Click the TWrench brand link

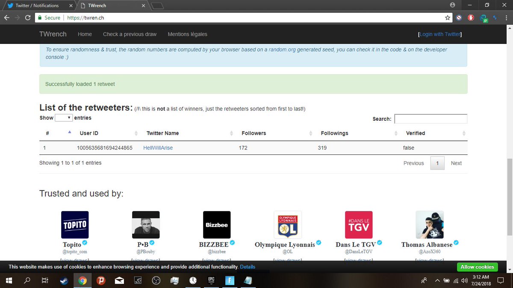click(x=53, y=34)
